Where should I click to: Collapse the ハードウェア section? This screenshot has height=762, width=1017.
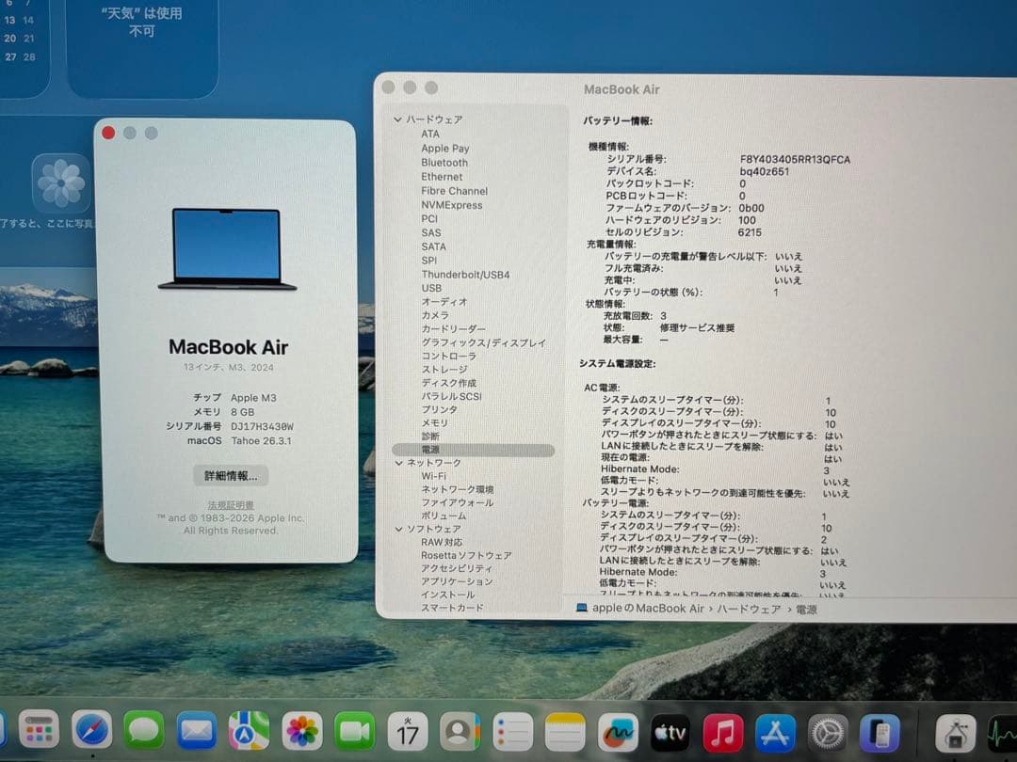pos(397,119)
